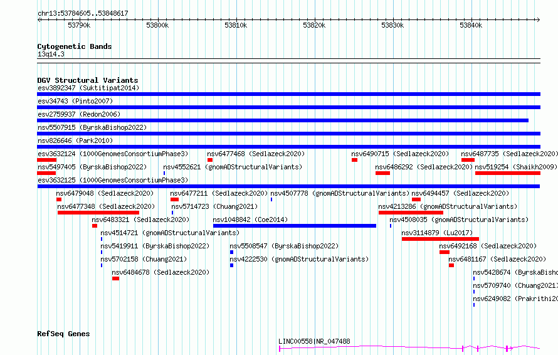Open nsv5709740 Chuang2021 label
This screenshot has height=355, width=558.
[515, 285]
